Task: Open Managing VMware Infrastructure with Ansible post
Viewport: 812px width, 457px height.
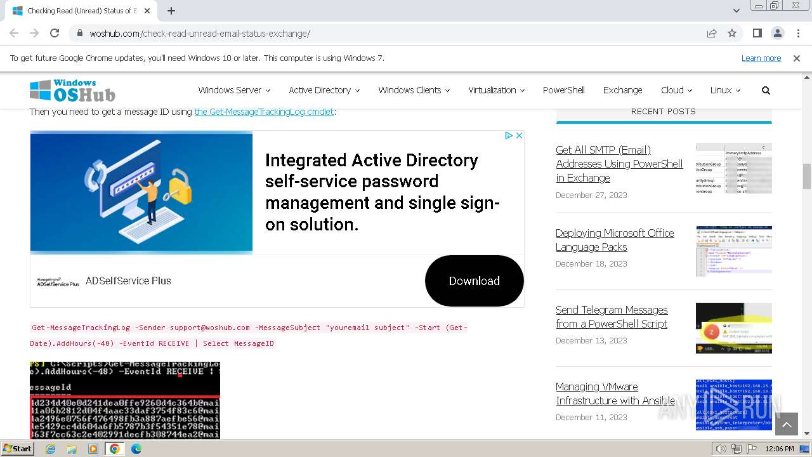Action: pyautogui.click(x=615, y=394)
